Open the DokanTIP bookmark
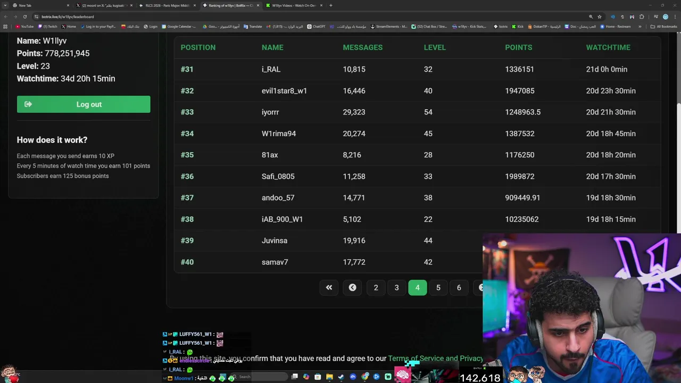681x383 pixels. pyautogui.click(x=544, y=27)
